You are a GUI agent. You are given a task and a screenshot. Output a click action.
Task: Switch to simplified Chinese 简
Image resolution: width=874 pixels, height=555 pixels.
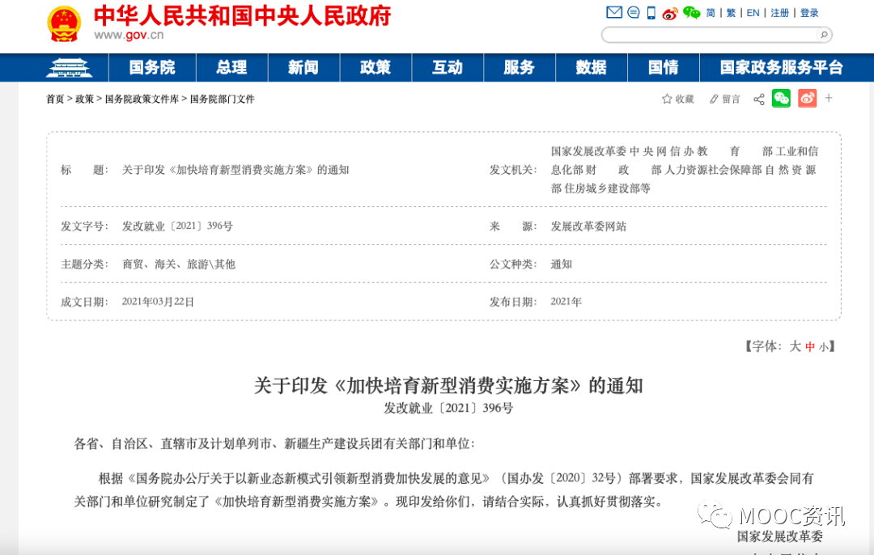click(711, 13)
